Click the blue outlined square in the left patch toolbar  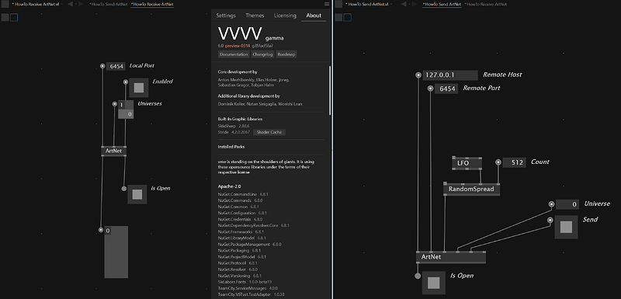pos(14,17)
